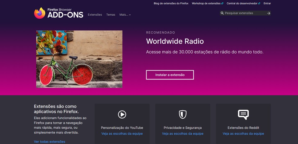Click heading Extensões são como aplicativos no Firefox
Image resolution: width=298 pixels, height=144 pixels.
56,109
